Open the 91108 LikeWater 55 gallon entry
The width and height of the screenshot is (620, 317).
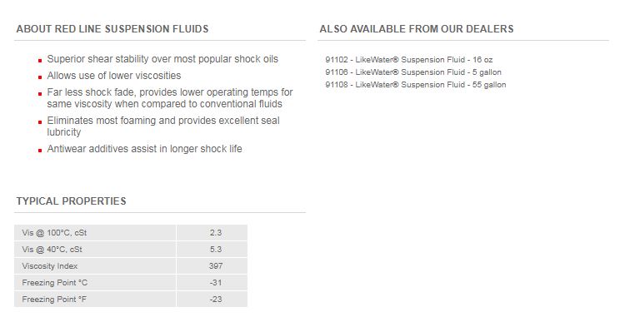(416, 85)
